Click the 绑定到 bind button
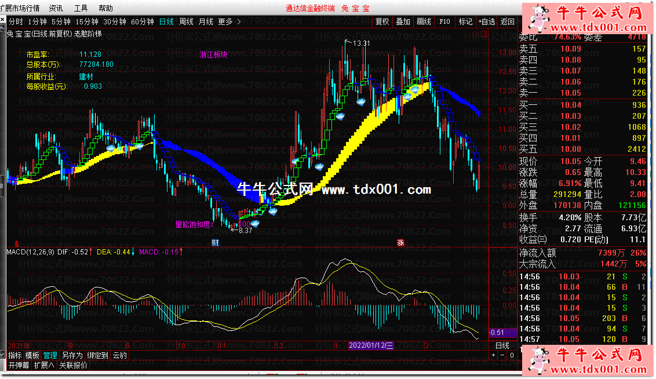Viewport: 656px width, 379px height. pyautogui.click(x=97, y=355)
